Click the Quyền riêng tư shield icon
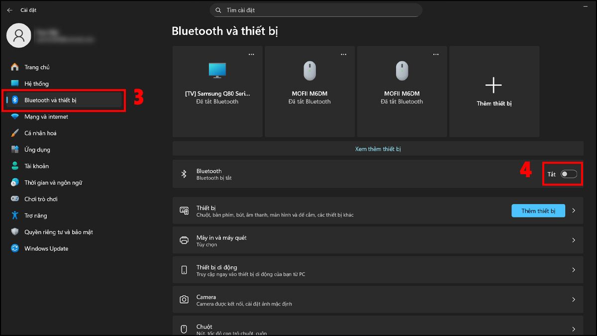The image size is (597, 336). 15,232
